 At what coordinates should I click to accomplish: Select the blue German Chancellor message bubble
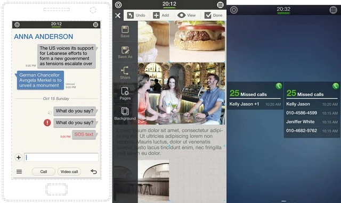[40, 80]
